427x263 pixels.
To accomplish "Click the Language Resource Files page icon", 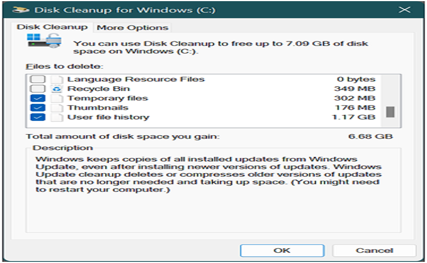I will tap(56, 79).
